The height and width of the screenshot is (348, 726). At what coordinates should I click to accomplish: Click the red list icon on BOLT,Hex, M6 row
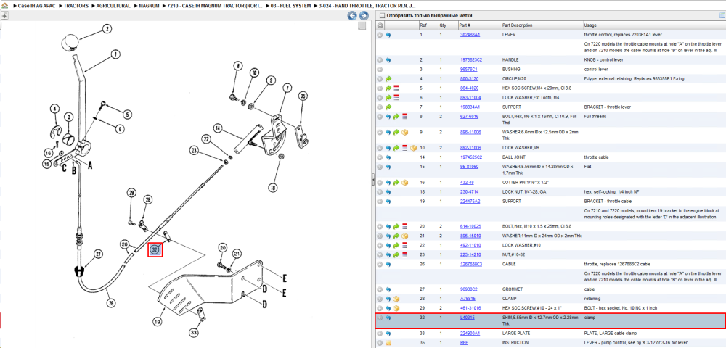pyautogui.click(x=404, y=117)
